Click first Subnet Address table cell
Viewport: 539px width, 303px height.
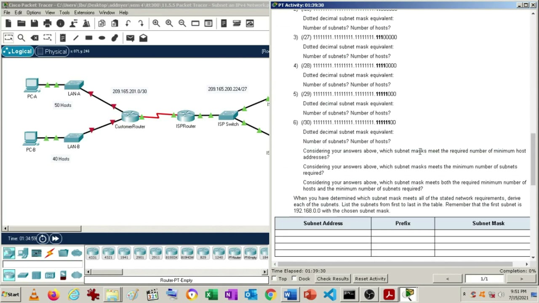tap(323, 233)
